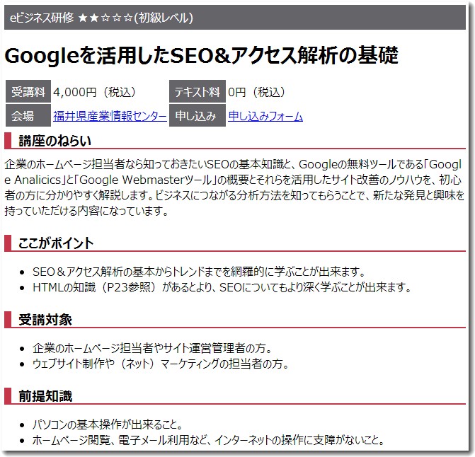Click the bullet 'ホームページ閲覧、電子メール利用など…'
The image size is (475, 457).
coord(208,440)
